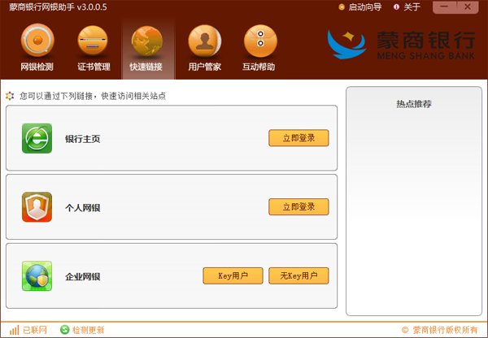This screenshot has height=338, width=488.
Task: Click the 启动向导 yellow dot icon
Action: tap(342, 6)
